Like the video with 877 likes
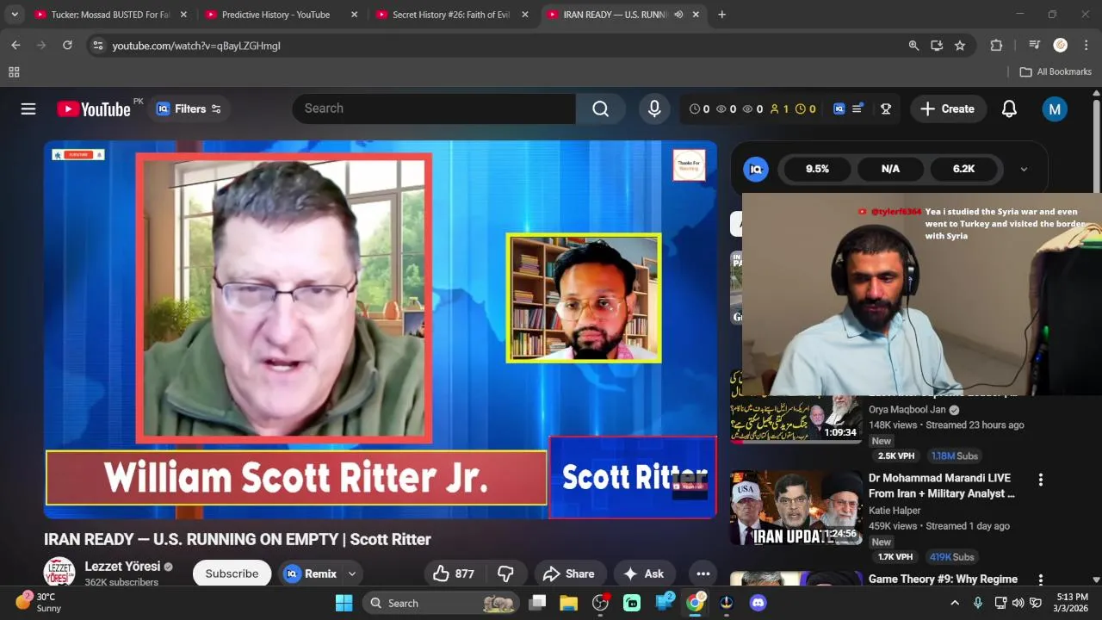The height and width of the screenshot is (620, 1102). (x=455, y=573)
